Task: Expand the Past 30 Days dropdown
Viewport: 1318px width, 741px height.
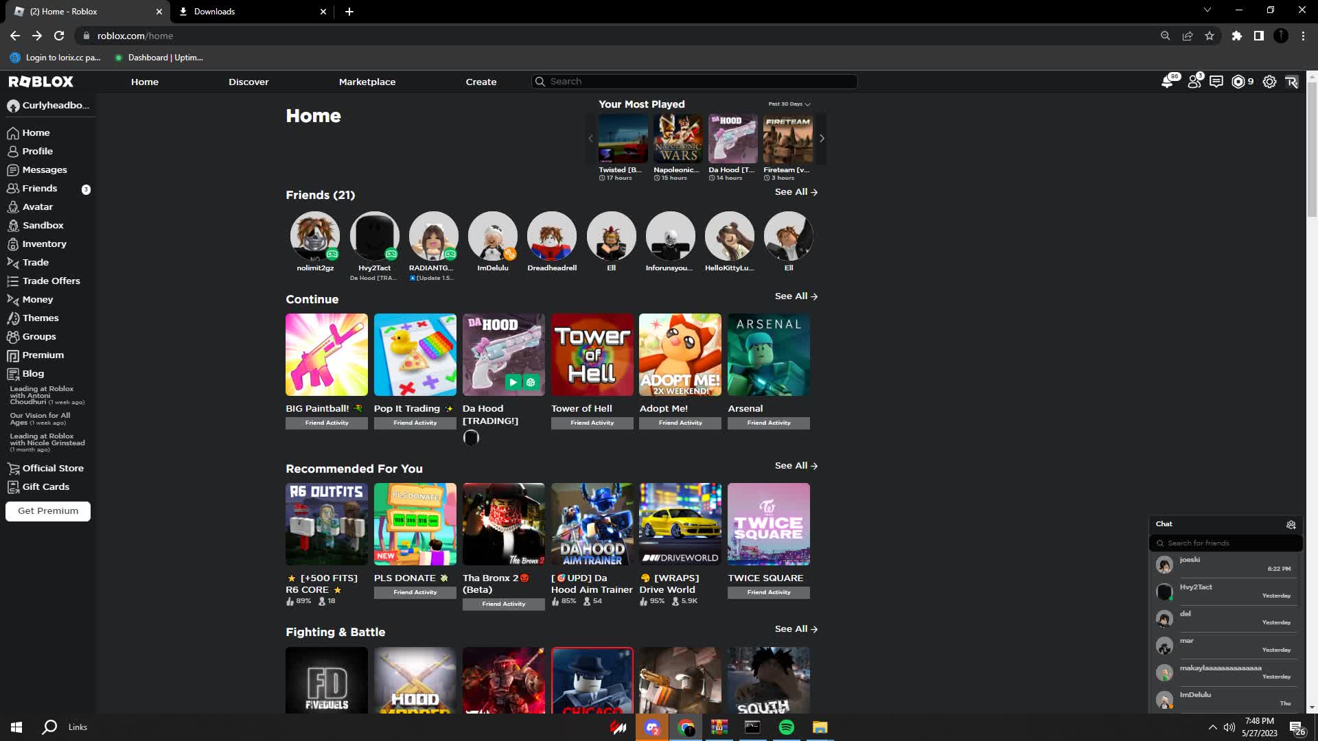Action: 789,104
